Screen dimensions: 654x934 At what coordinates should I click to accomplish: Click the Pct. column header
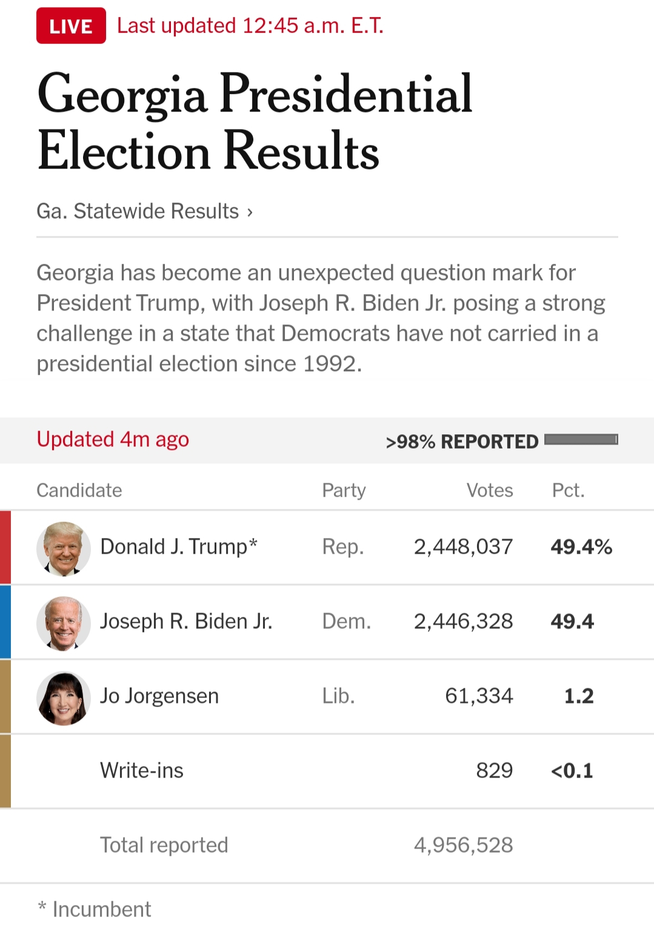[x=568, y=490]
